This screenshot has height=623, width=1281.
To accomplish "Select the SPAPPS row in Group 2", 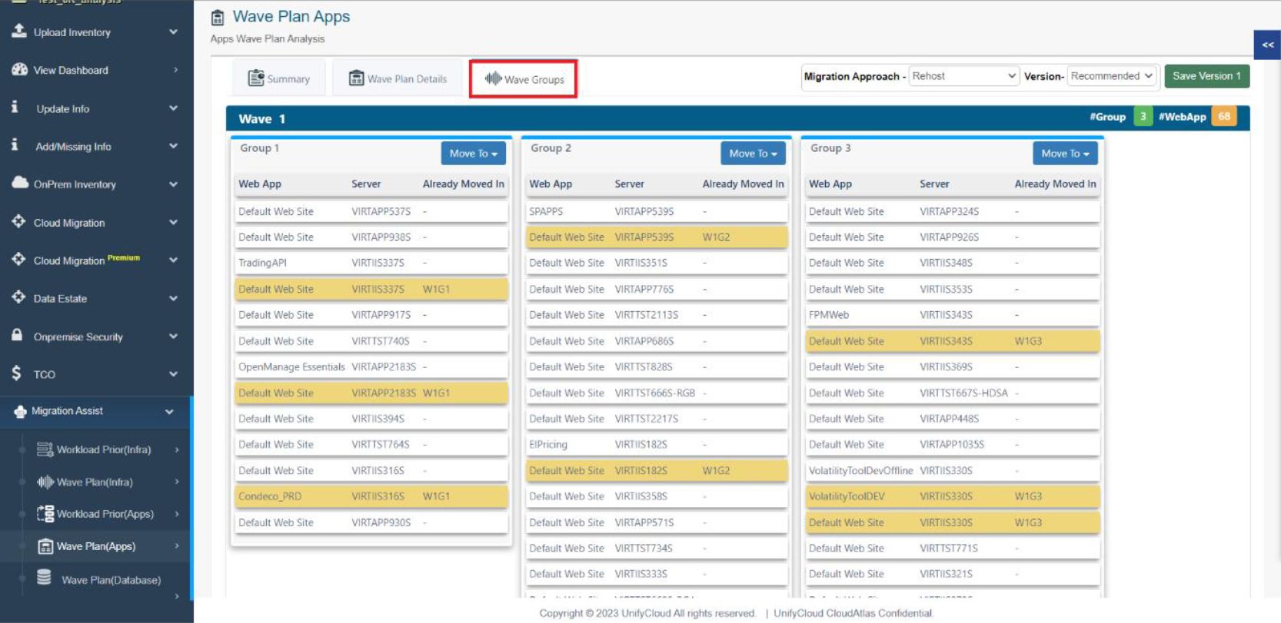I will (x=657, y=211).
